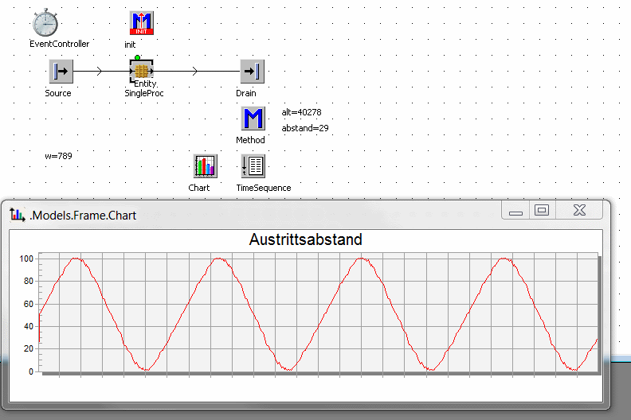631x420 pixels.
Task: Click the .Models.Frame.Chart title bar text
Action: pos(83,214)
